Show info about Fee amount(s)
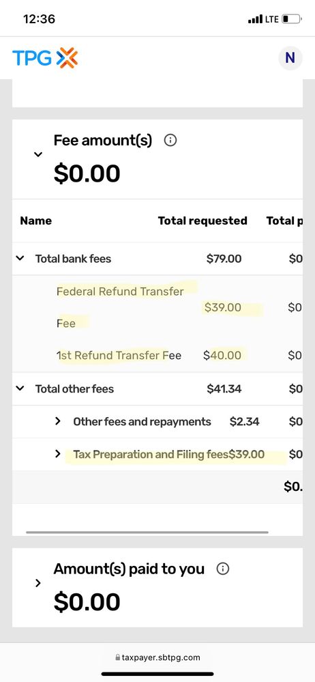This screenshot has width=315, height=682. [170, 141]
